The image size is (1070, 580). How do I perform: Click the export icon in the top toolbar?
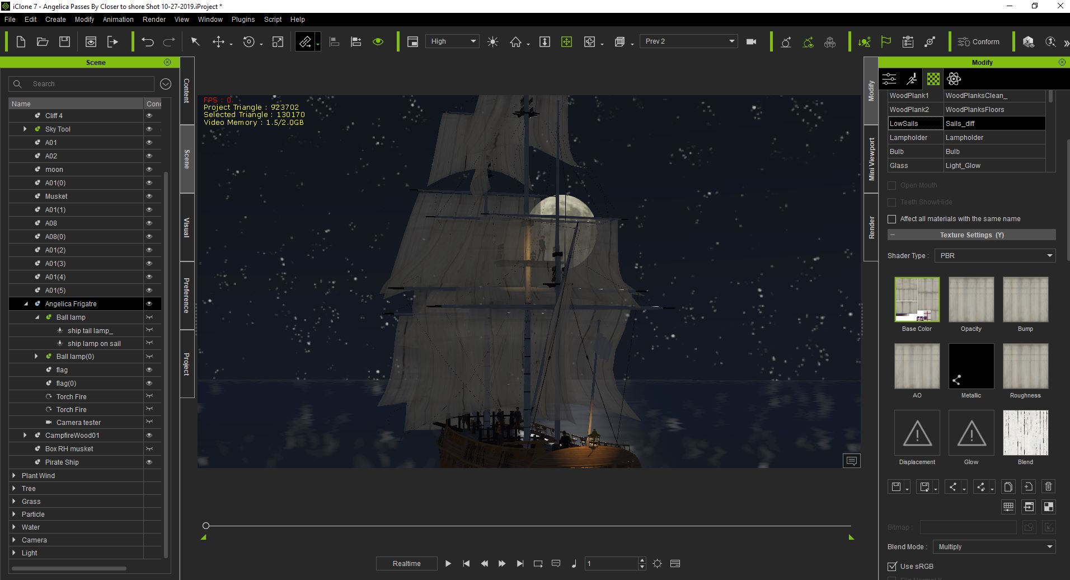point(112,41)
